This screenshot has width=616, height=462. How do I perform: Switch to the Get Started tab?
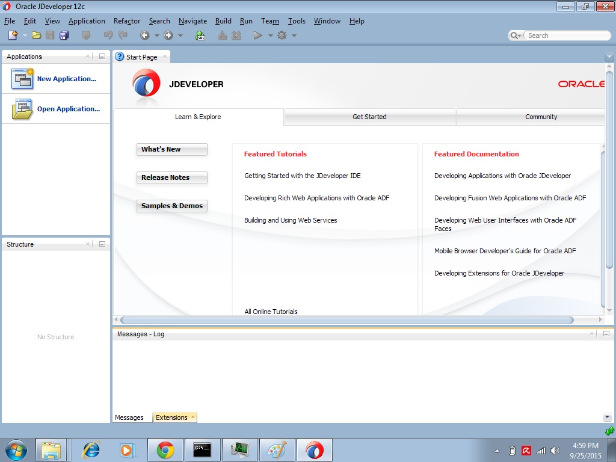pos(369,117)
